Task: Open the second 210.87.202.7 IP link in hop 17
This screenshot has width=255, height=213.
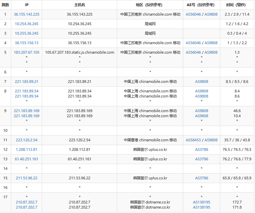Action: tap(27, 207)
